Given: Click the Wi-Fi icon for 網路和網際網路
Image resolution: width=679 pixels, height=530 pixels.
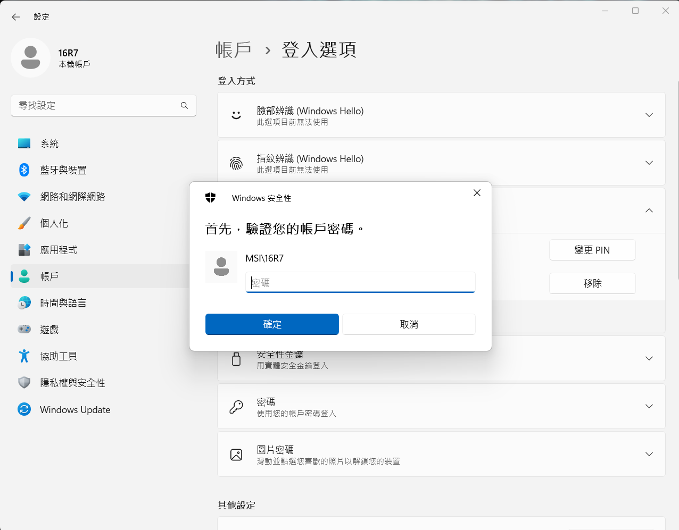Looking at the screenshot, I should click(24, 197).
